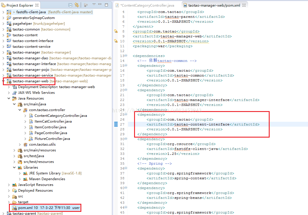Fold dependency block at line 25
Screen dimensions: 308x215
click(126, 114)
